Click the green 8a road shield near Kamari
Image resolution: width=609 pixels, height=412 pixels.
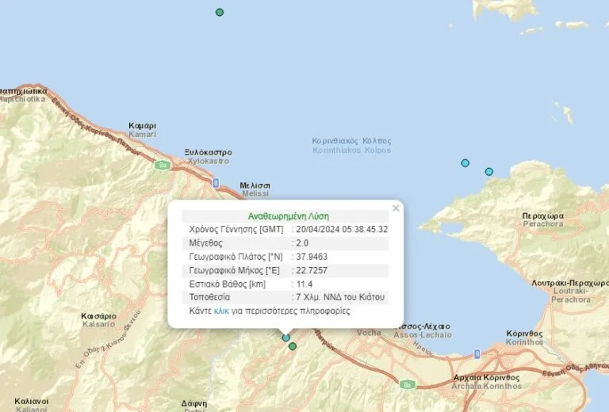coord(163,166)
